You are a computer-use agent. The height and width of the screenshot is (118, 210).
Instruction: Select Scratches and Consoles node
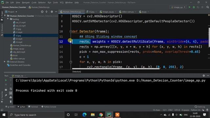pos(19,65)
